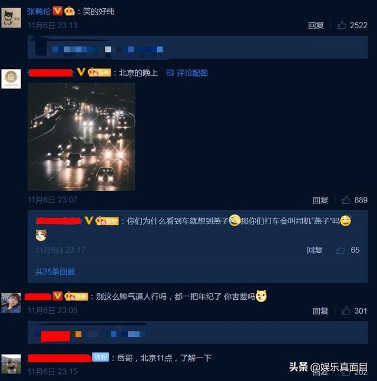Like the nested reply with 65 likes
The image size is (377, 381).
tap(340, 250)
